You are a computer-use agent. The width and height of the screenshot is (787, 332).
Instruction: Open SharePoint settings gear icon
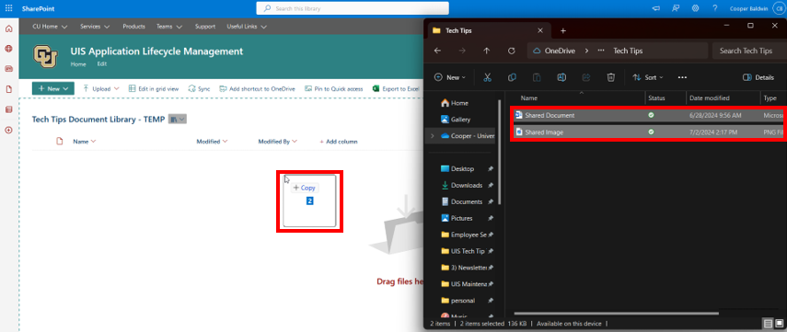695,8
